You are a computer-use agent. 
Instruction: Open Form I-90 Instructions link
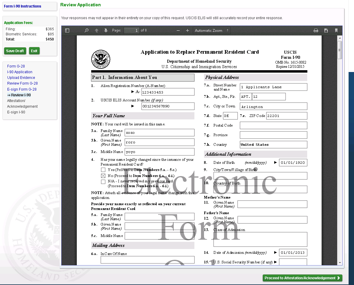pyautogui.click(x=22, y=6)
